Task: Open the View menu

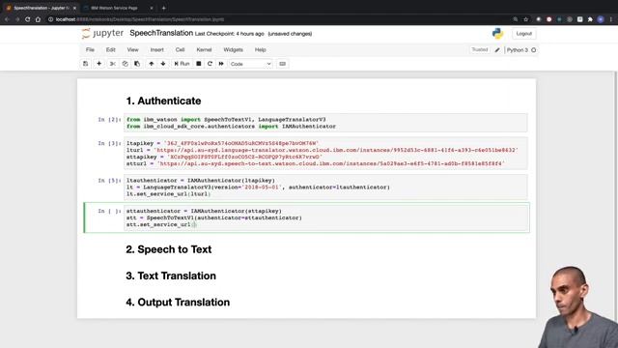Action: tap(132, 49)
